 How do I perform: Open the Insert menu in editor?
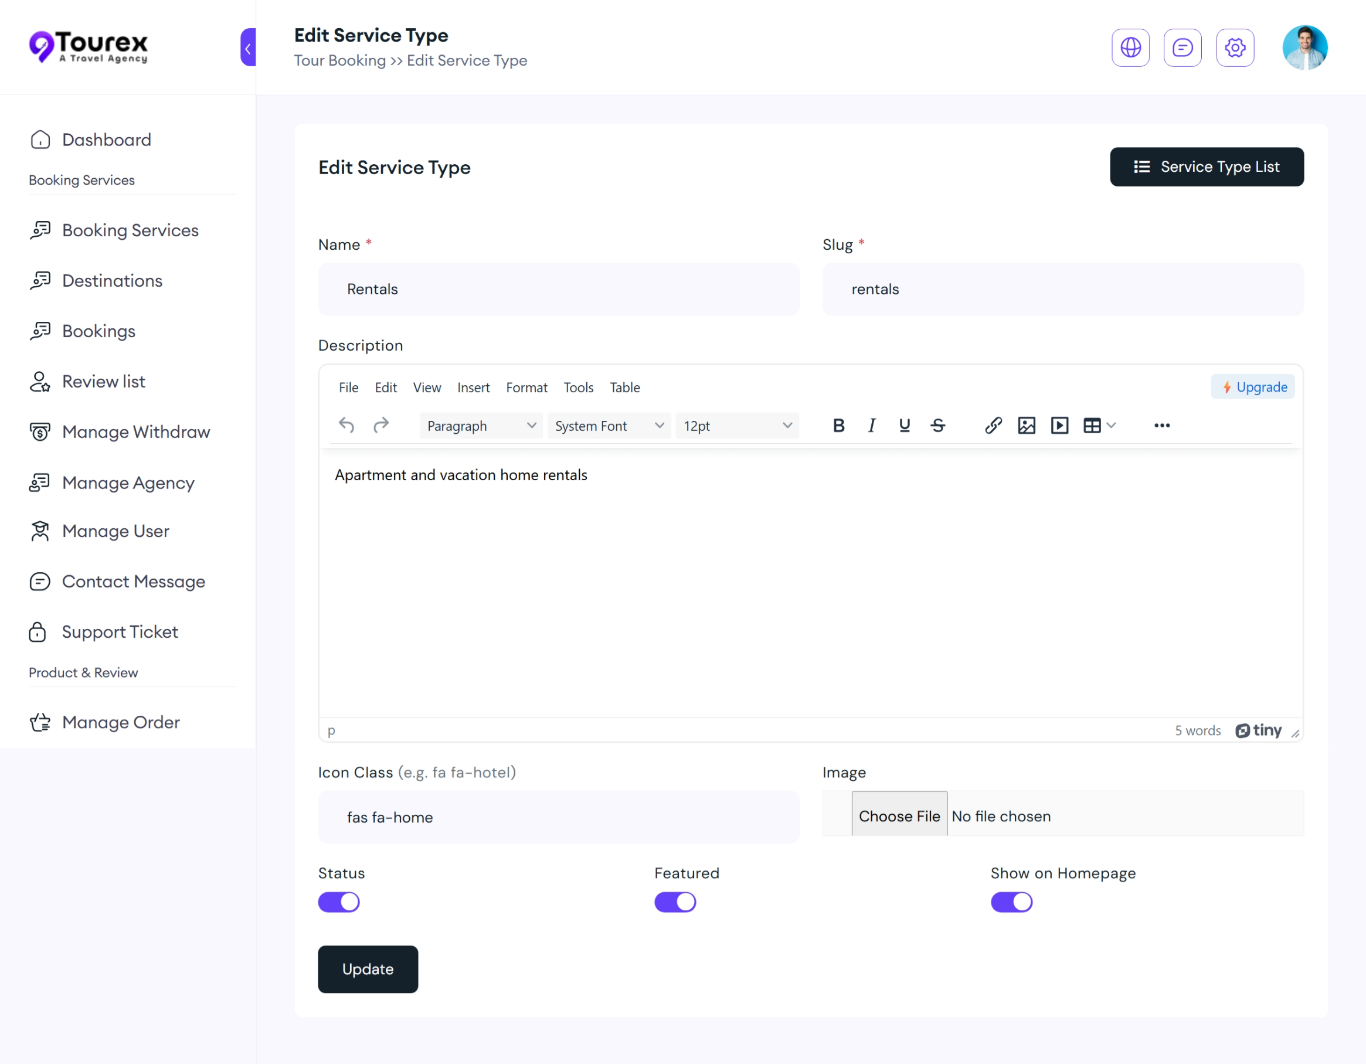coord(473,387)
